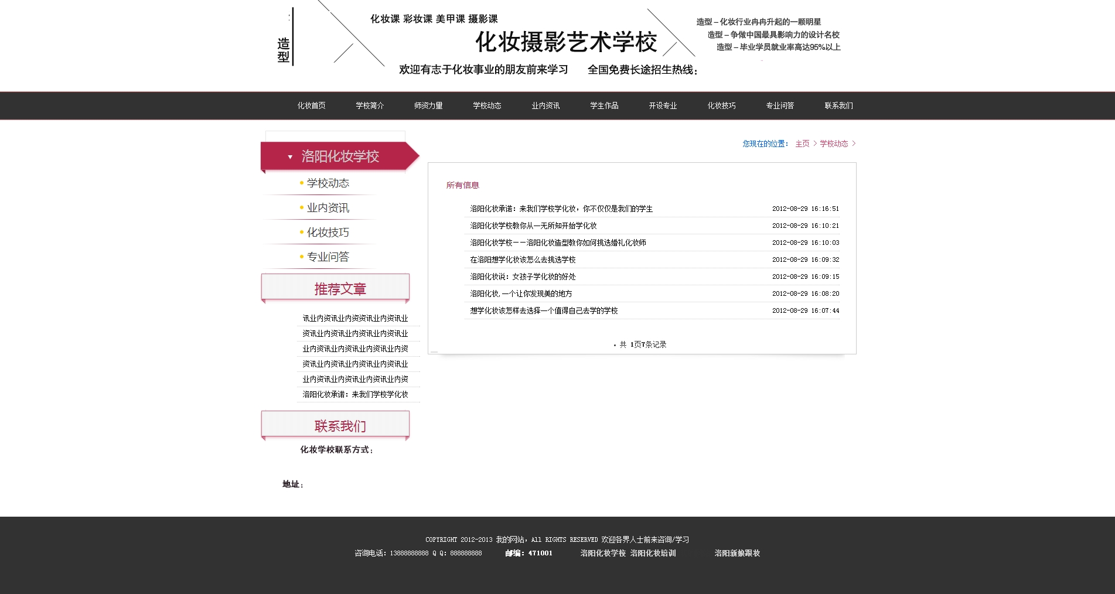This screenshot has width=1115, height=594.
Task: Go to 学校简介 navigation item
Action: pyautogui.click(x=370, y=106)
